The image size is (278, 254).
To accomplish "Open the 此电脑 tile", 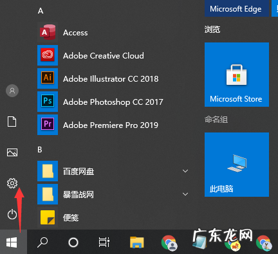I will click(237, 165).
